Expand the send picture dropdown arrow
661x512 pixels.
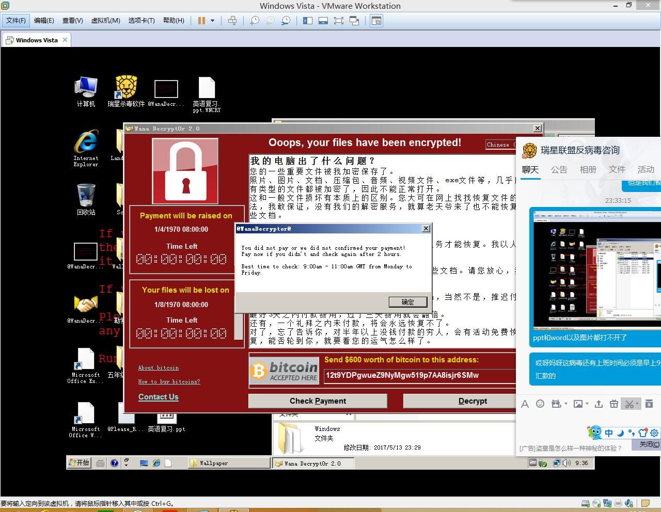point(587,404)
